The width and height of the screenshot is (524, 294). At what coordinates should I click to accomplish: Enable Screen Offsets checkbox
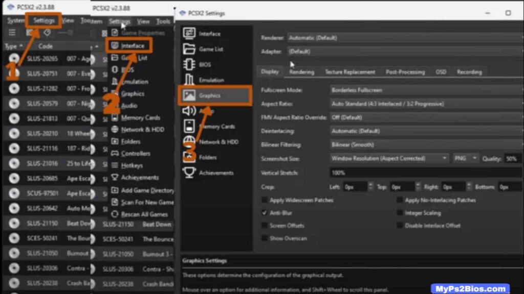(x=264, y=225)
